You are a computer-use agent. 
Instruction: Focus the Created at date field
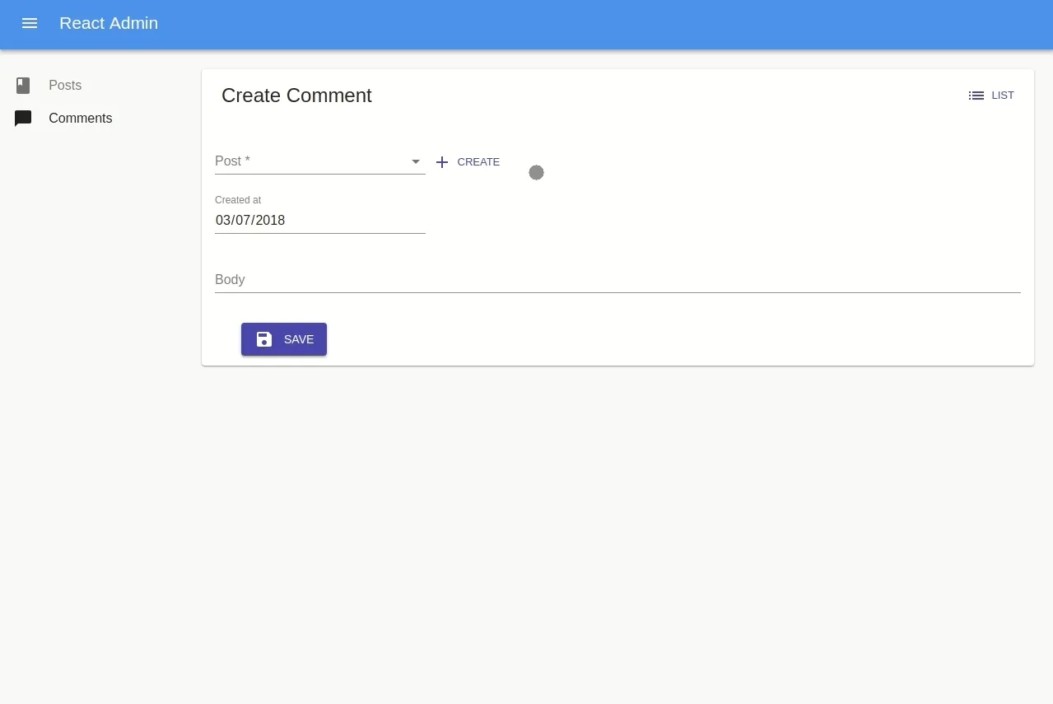pyautogui.click(x=319, y=221)
